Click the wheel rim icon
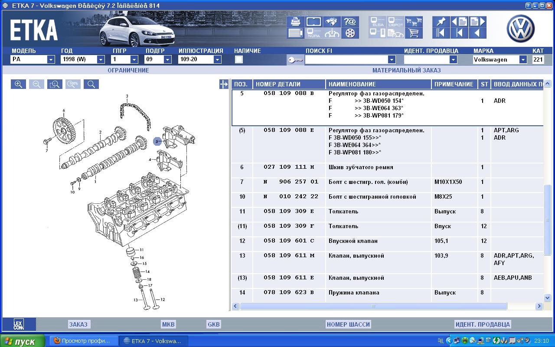 tap(350, 33)
